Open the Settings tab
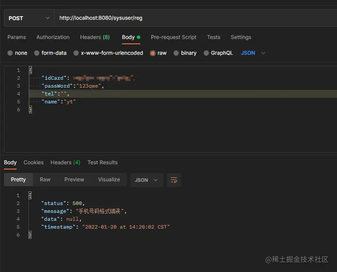 [x=241, y=37]
